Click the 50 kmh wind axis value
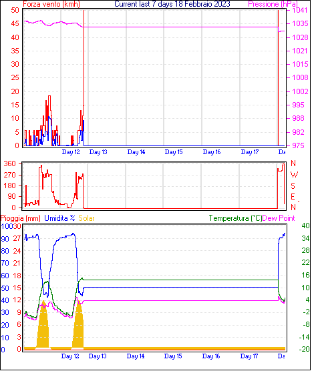 (15, 10)
